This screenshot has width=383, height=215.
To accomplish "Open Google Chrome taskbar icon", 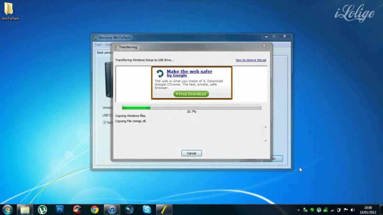I will tap(95, 210).
